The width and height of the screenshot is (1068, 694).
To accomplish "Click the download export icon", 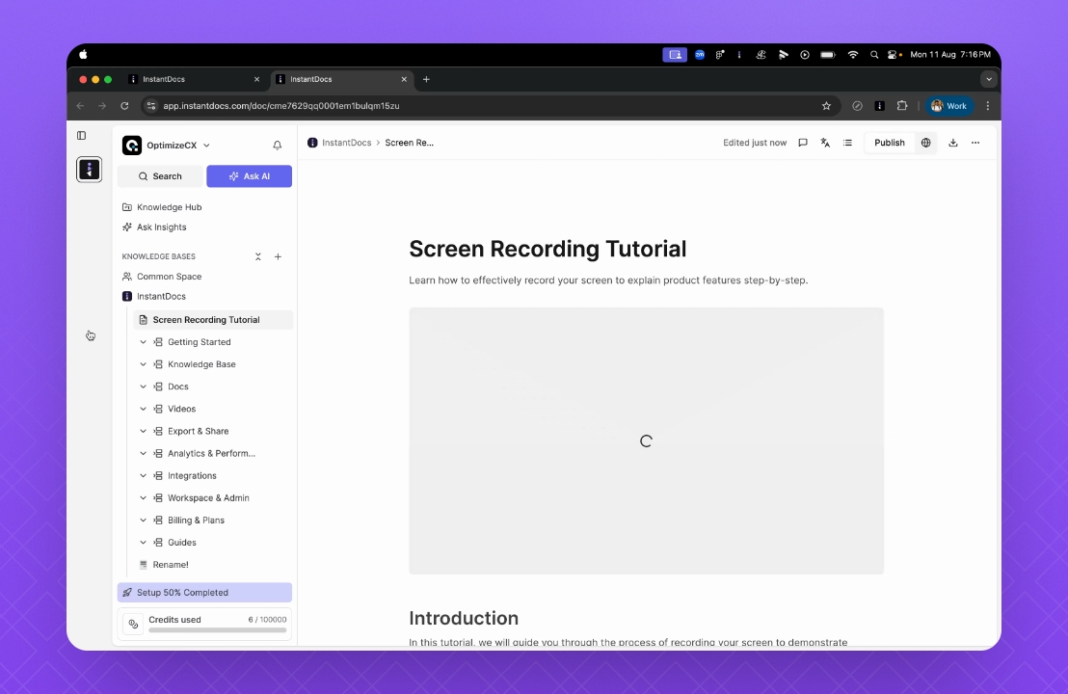I will (x=953, y=143).
